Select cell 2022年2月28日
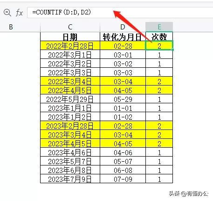213x201 pixels. pos(70,45)
